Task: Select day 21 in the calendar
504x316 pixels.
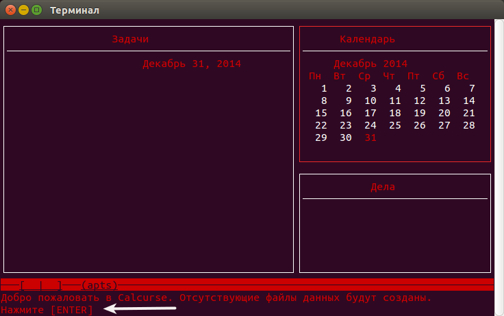Action: (469, 113)
